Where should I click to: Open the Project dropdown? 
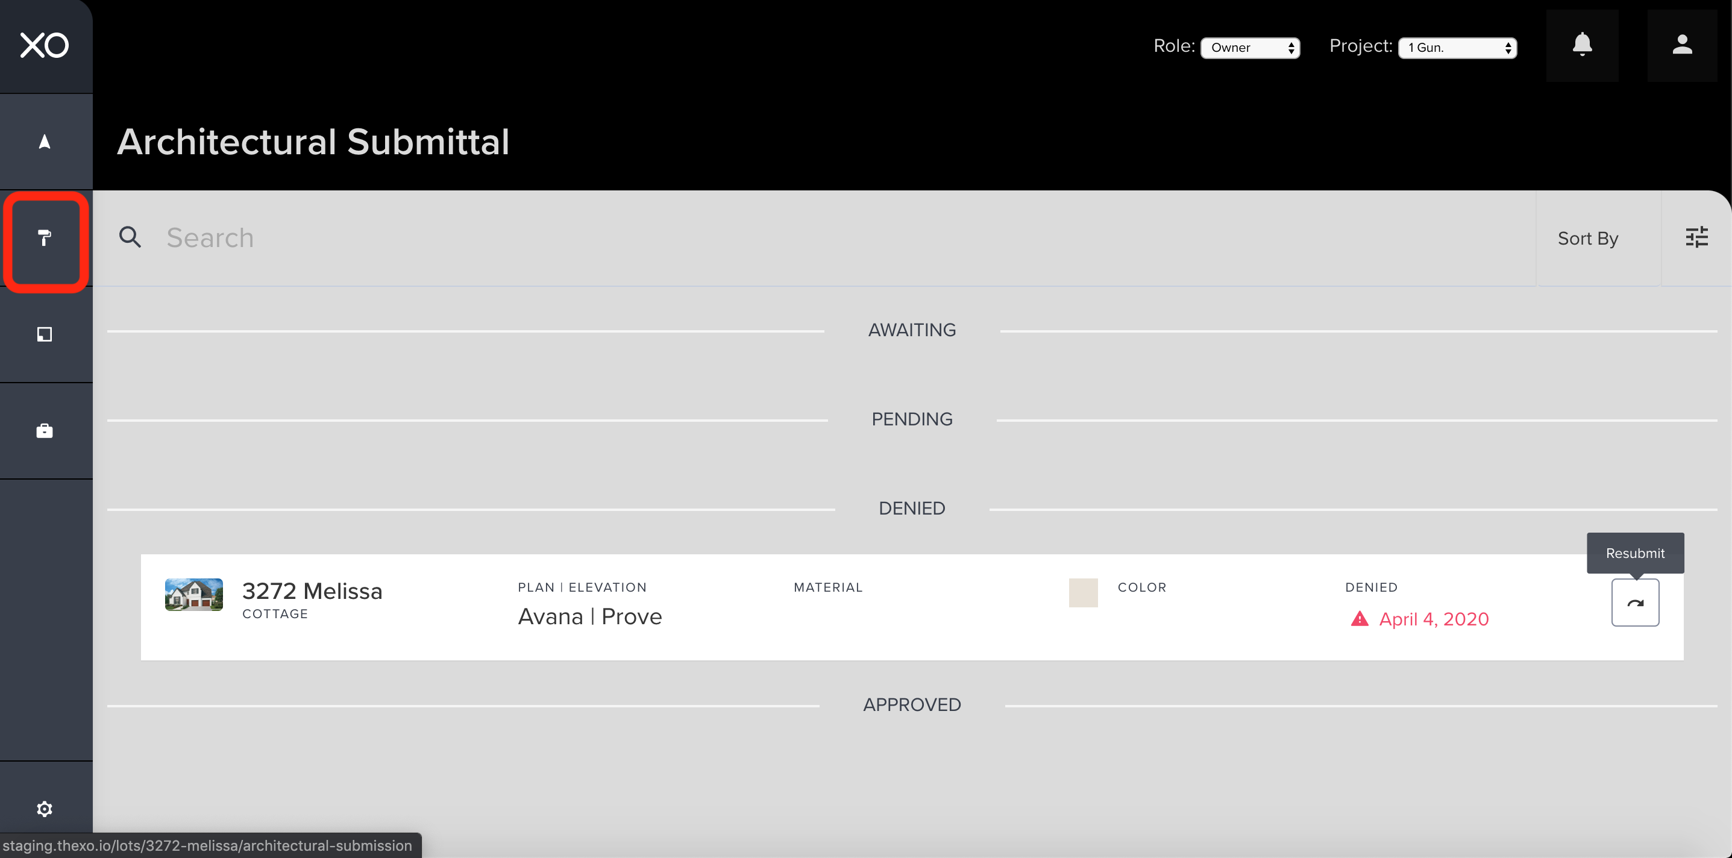pos(1457,48)
